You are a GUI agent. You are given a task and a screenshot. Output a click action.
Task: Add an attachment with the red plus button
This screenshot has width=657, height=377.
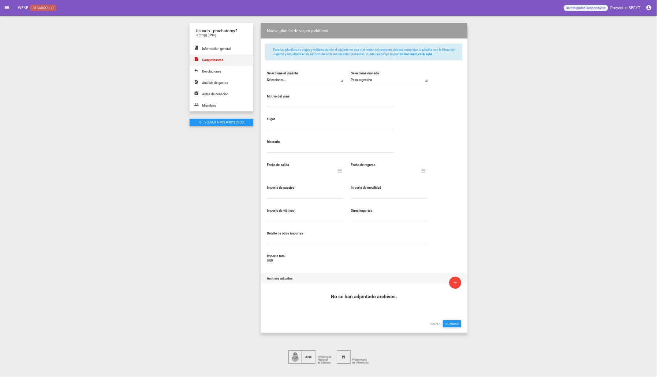pos(455,282)
